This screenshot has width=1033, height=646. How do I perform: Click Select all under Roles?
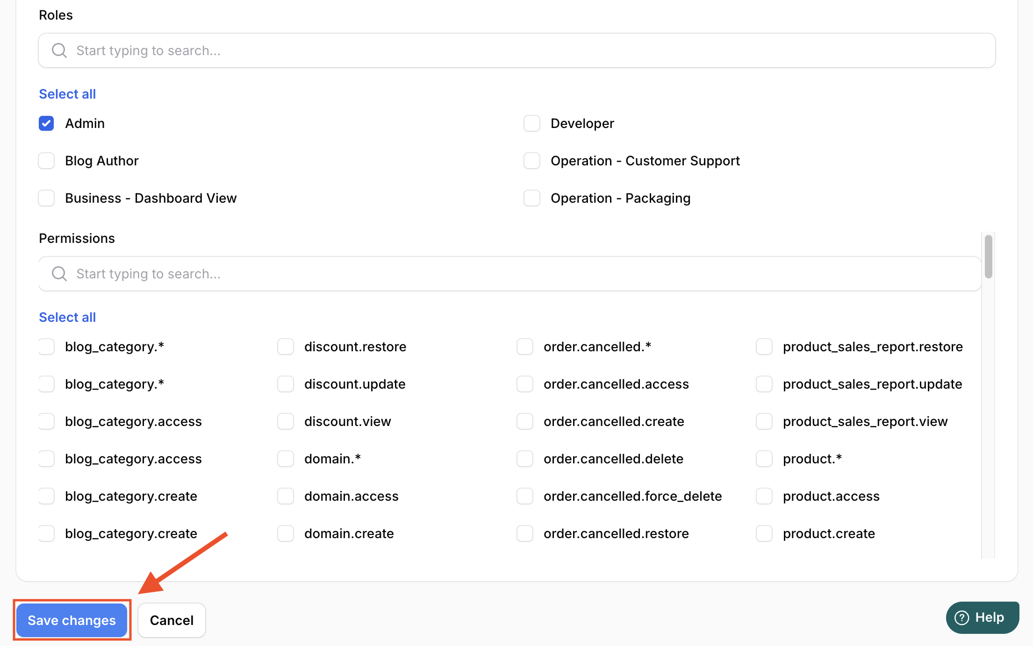tap(67, 94)
